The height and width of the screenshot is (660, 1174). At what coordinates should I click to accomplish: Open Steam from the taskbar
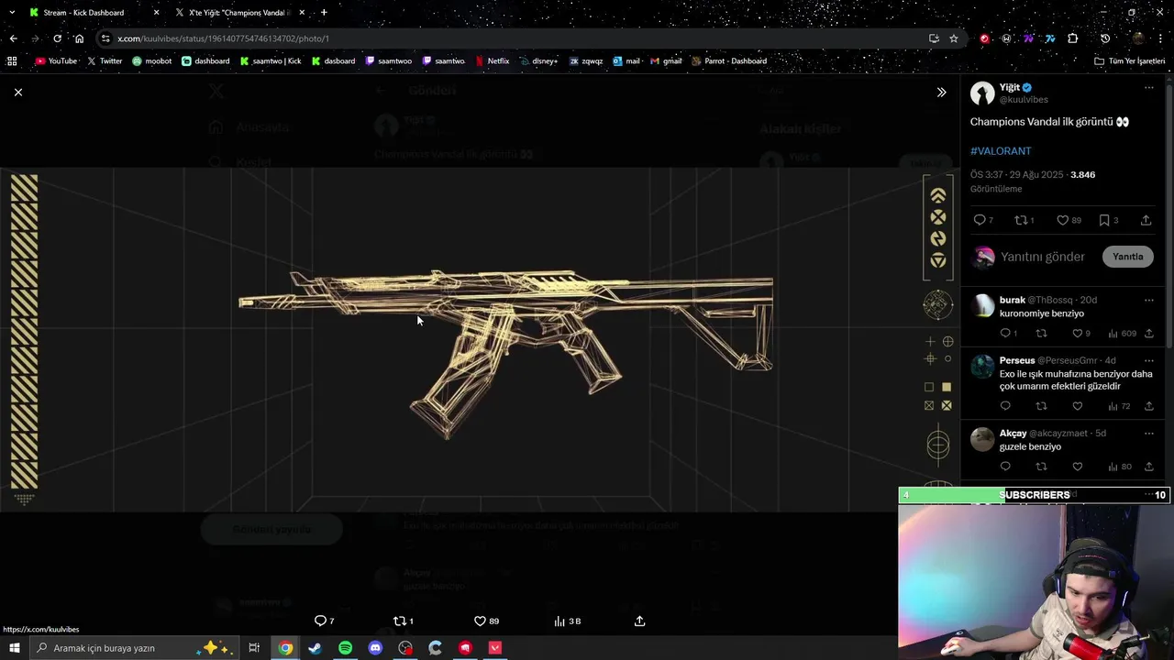pos(315,648)
